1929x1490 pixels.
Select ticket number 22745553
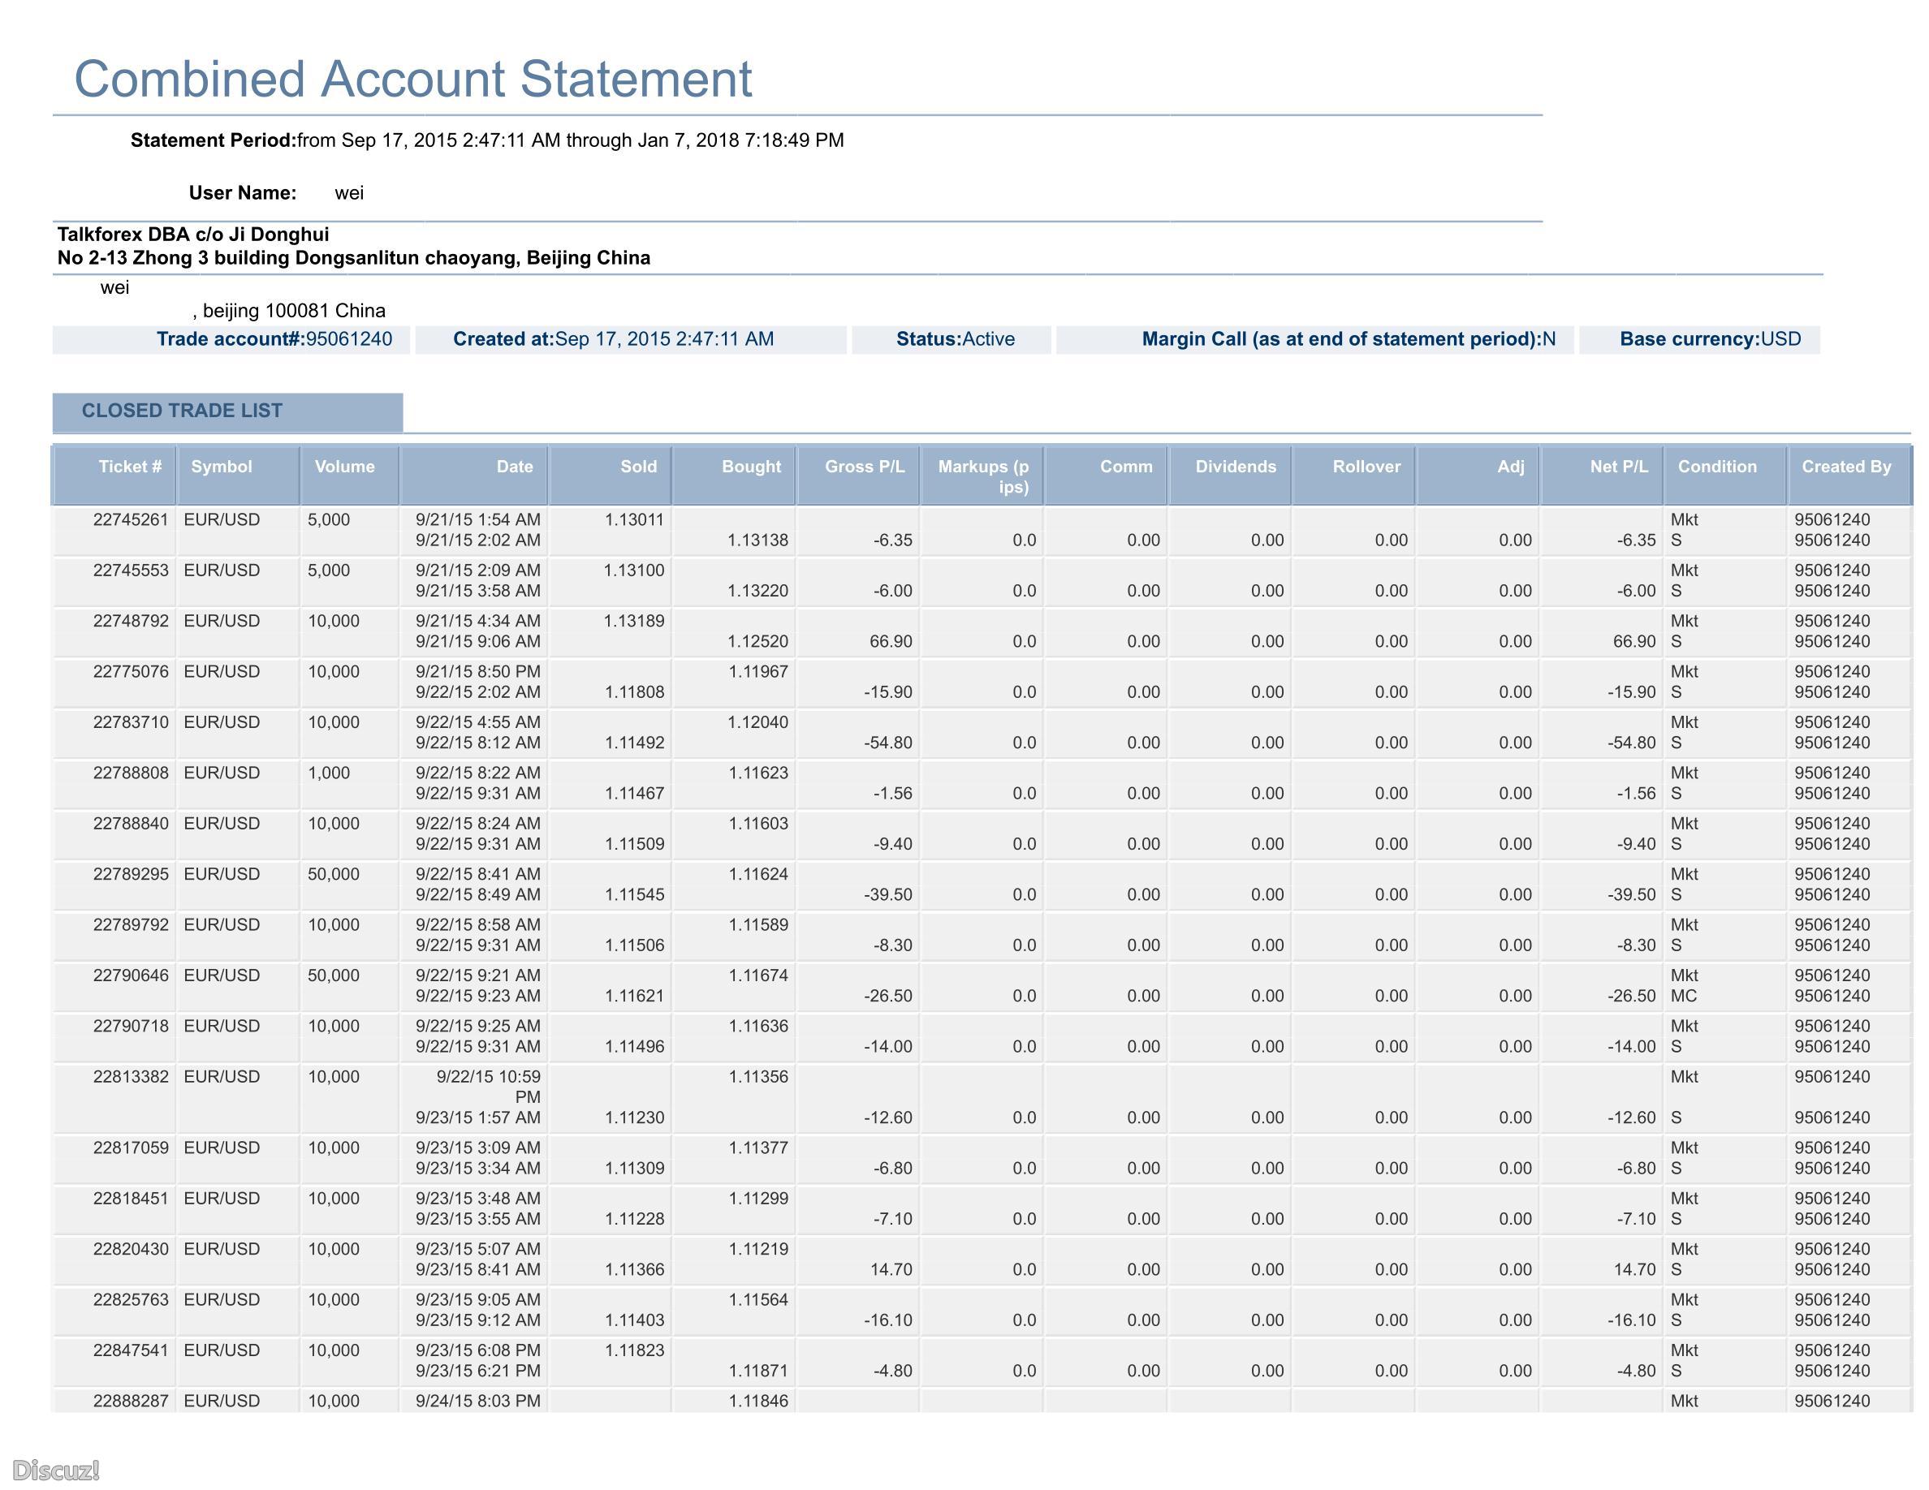[x=131, y=571]
